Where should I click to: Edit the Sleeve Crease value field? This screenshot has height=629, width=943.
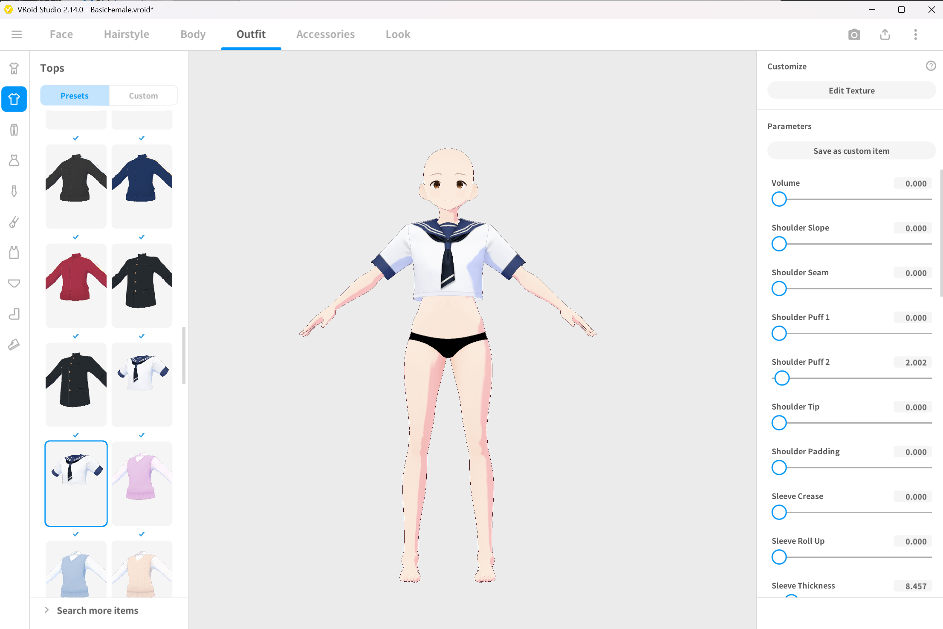(913, 496)
